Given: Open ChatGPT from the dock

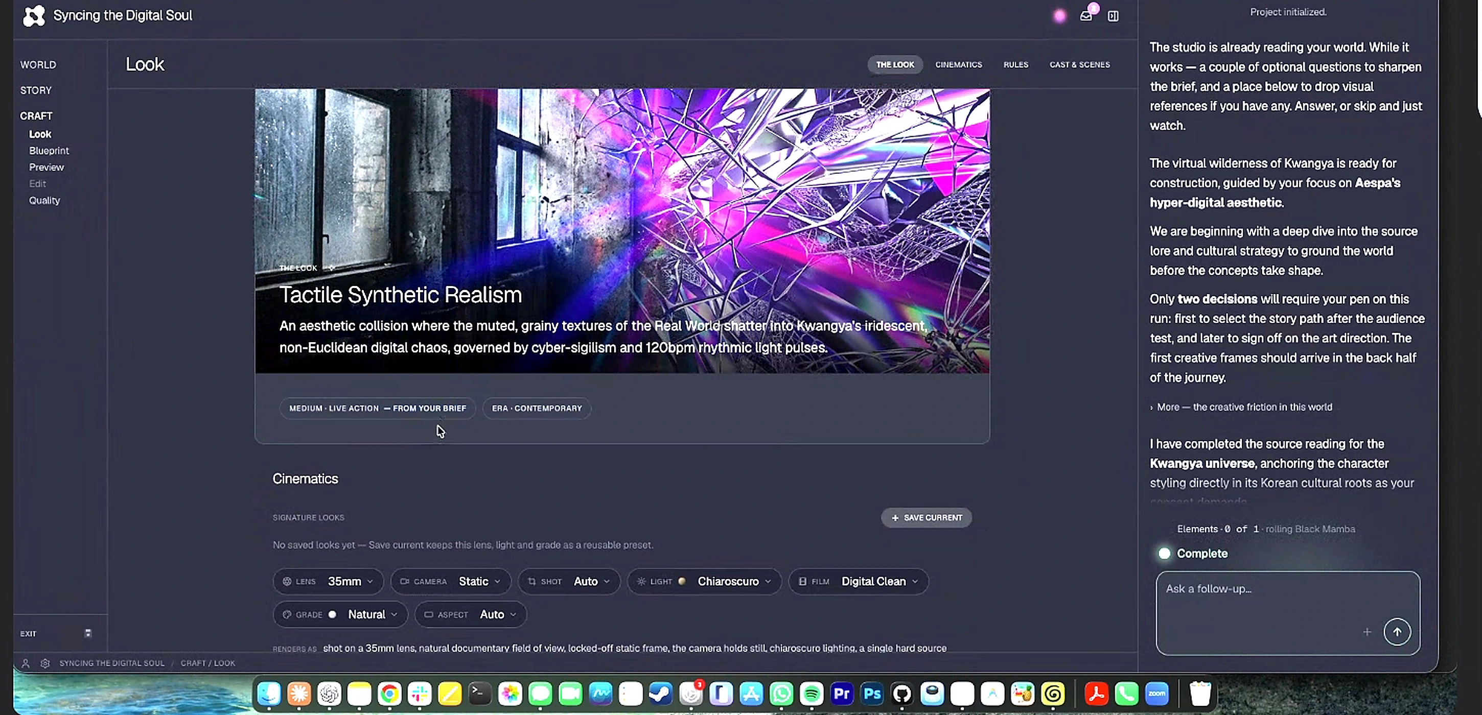Looking at the screenshot, I should coord(329,694).
